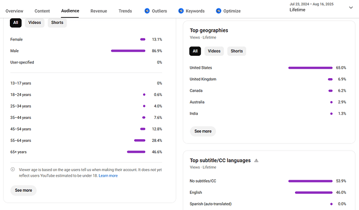Click the info icon beside viewer age note

click(12, 169)
